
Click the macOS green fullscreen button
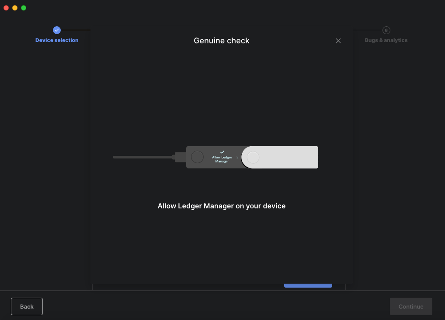pos(24,8)
